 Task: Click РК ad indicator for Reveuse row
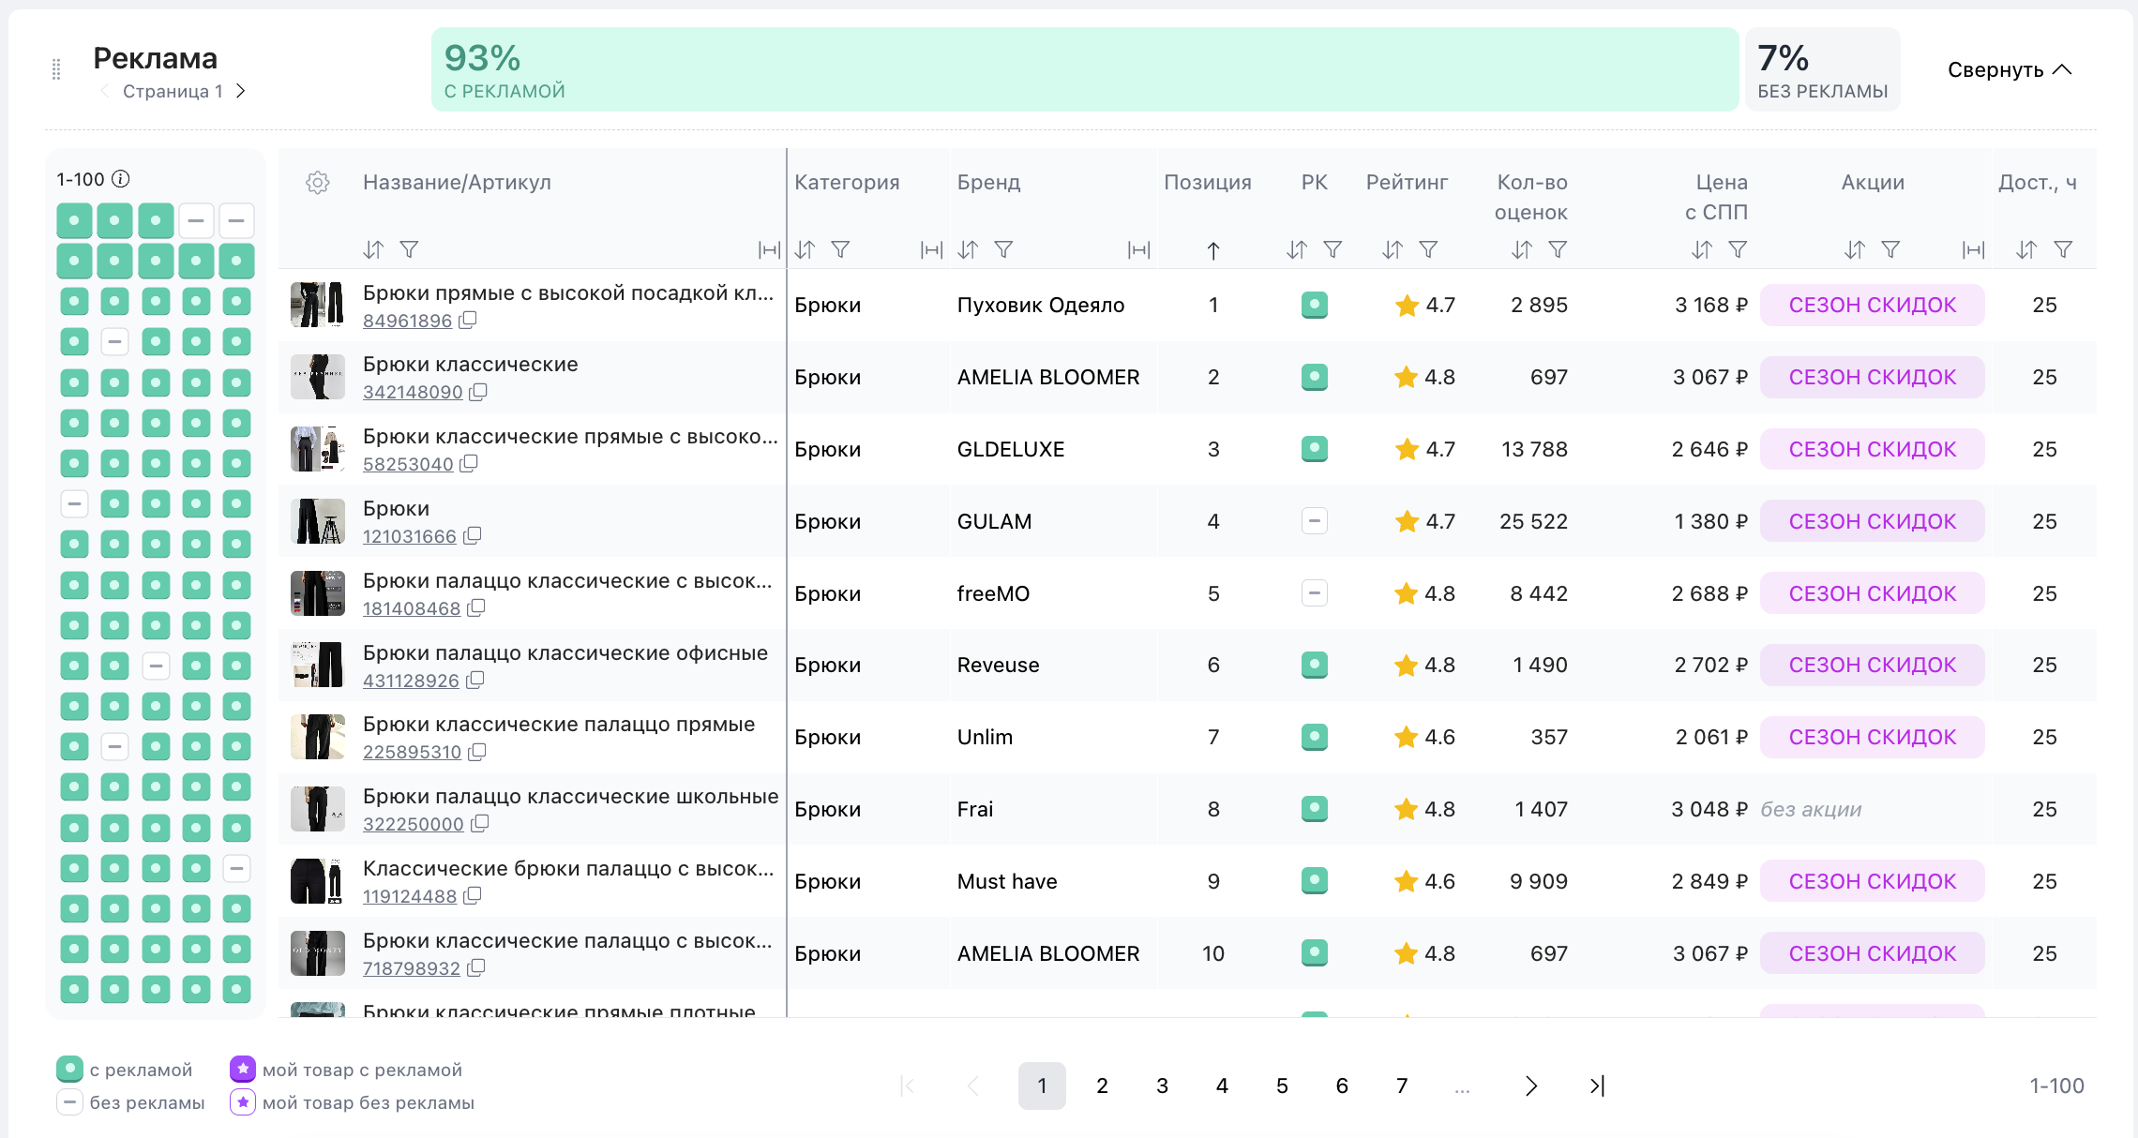click(1314, 665)
